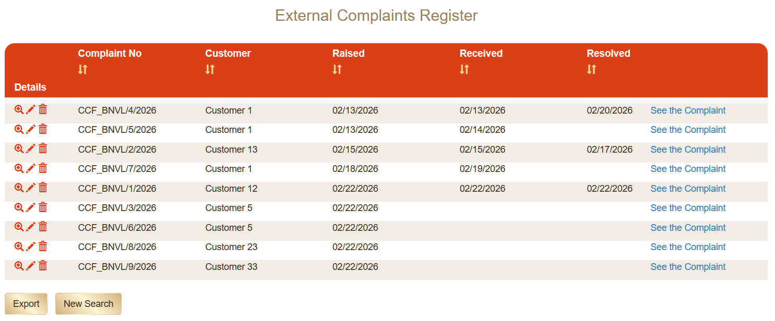This screenshot has width=775, height=321.
Task: Delete complaint CCF_BNVL/2/2026 using trash icon
Action: click(43, 149)
